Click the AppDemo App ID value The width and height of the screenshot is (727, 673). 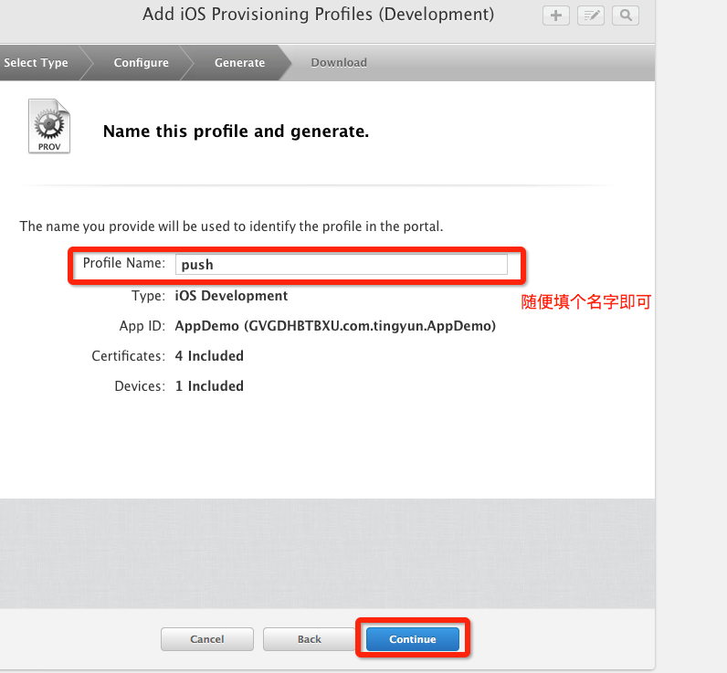pos(335,326)
